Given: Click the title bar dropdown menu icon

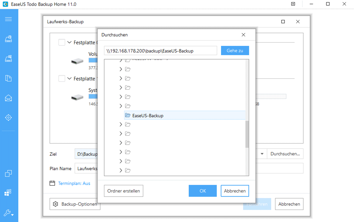Looking at the screenshot, I should [293, 4].
